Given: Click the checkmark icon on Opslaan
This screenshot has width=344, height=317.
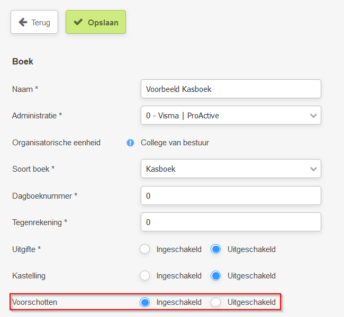Looking at the screenshot, I should click(78, 22).
